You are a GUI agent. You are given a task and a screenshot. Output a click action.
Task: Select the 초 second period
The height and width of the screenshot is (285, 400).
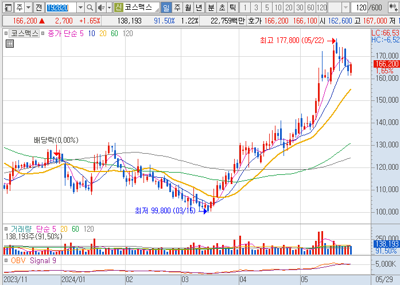tap(222, 7)
